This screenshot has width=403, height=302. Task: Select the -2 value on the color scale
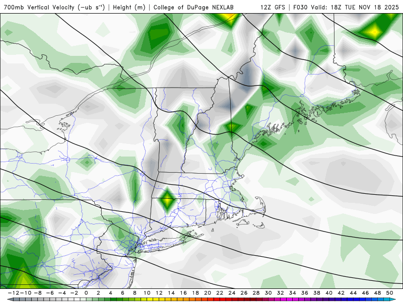pyautogui.click(x=74, y=293)
